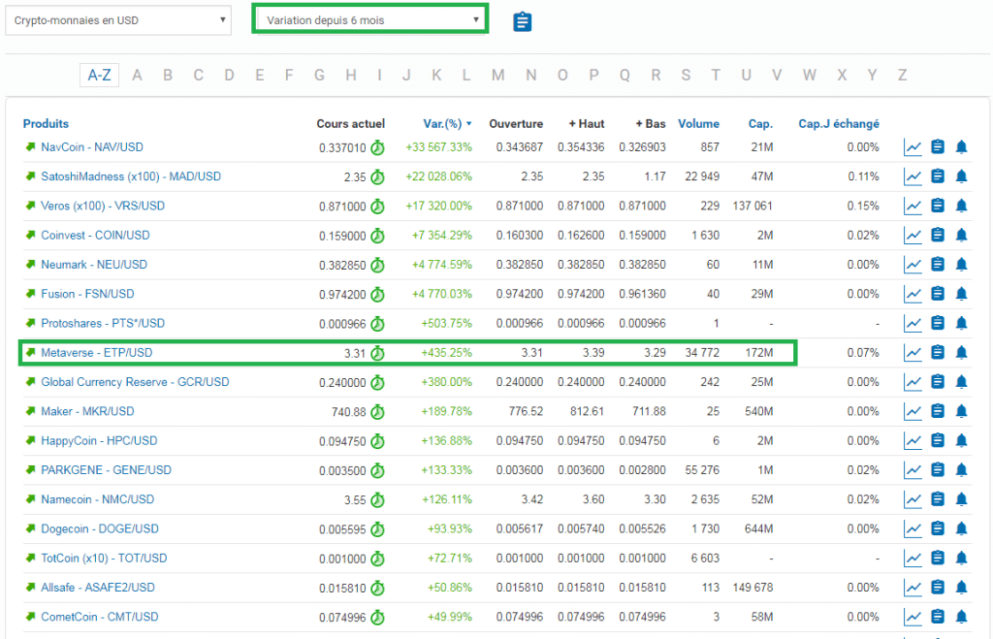Sort by the Volume column header

(x=698, y=124)
